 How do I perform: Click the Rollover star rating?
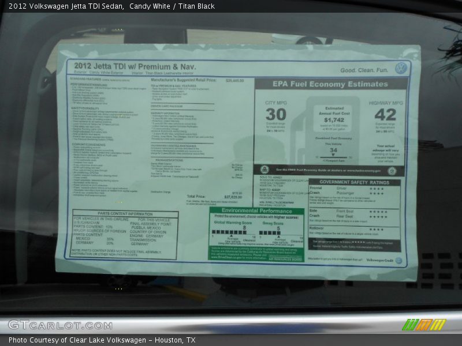377,229
